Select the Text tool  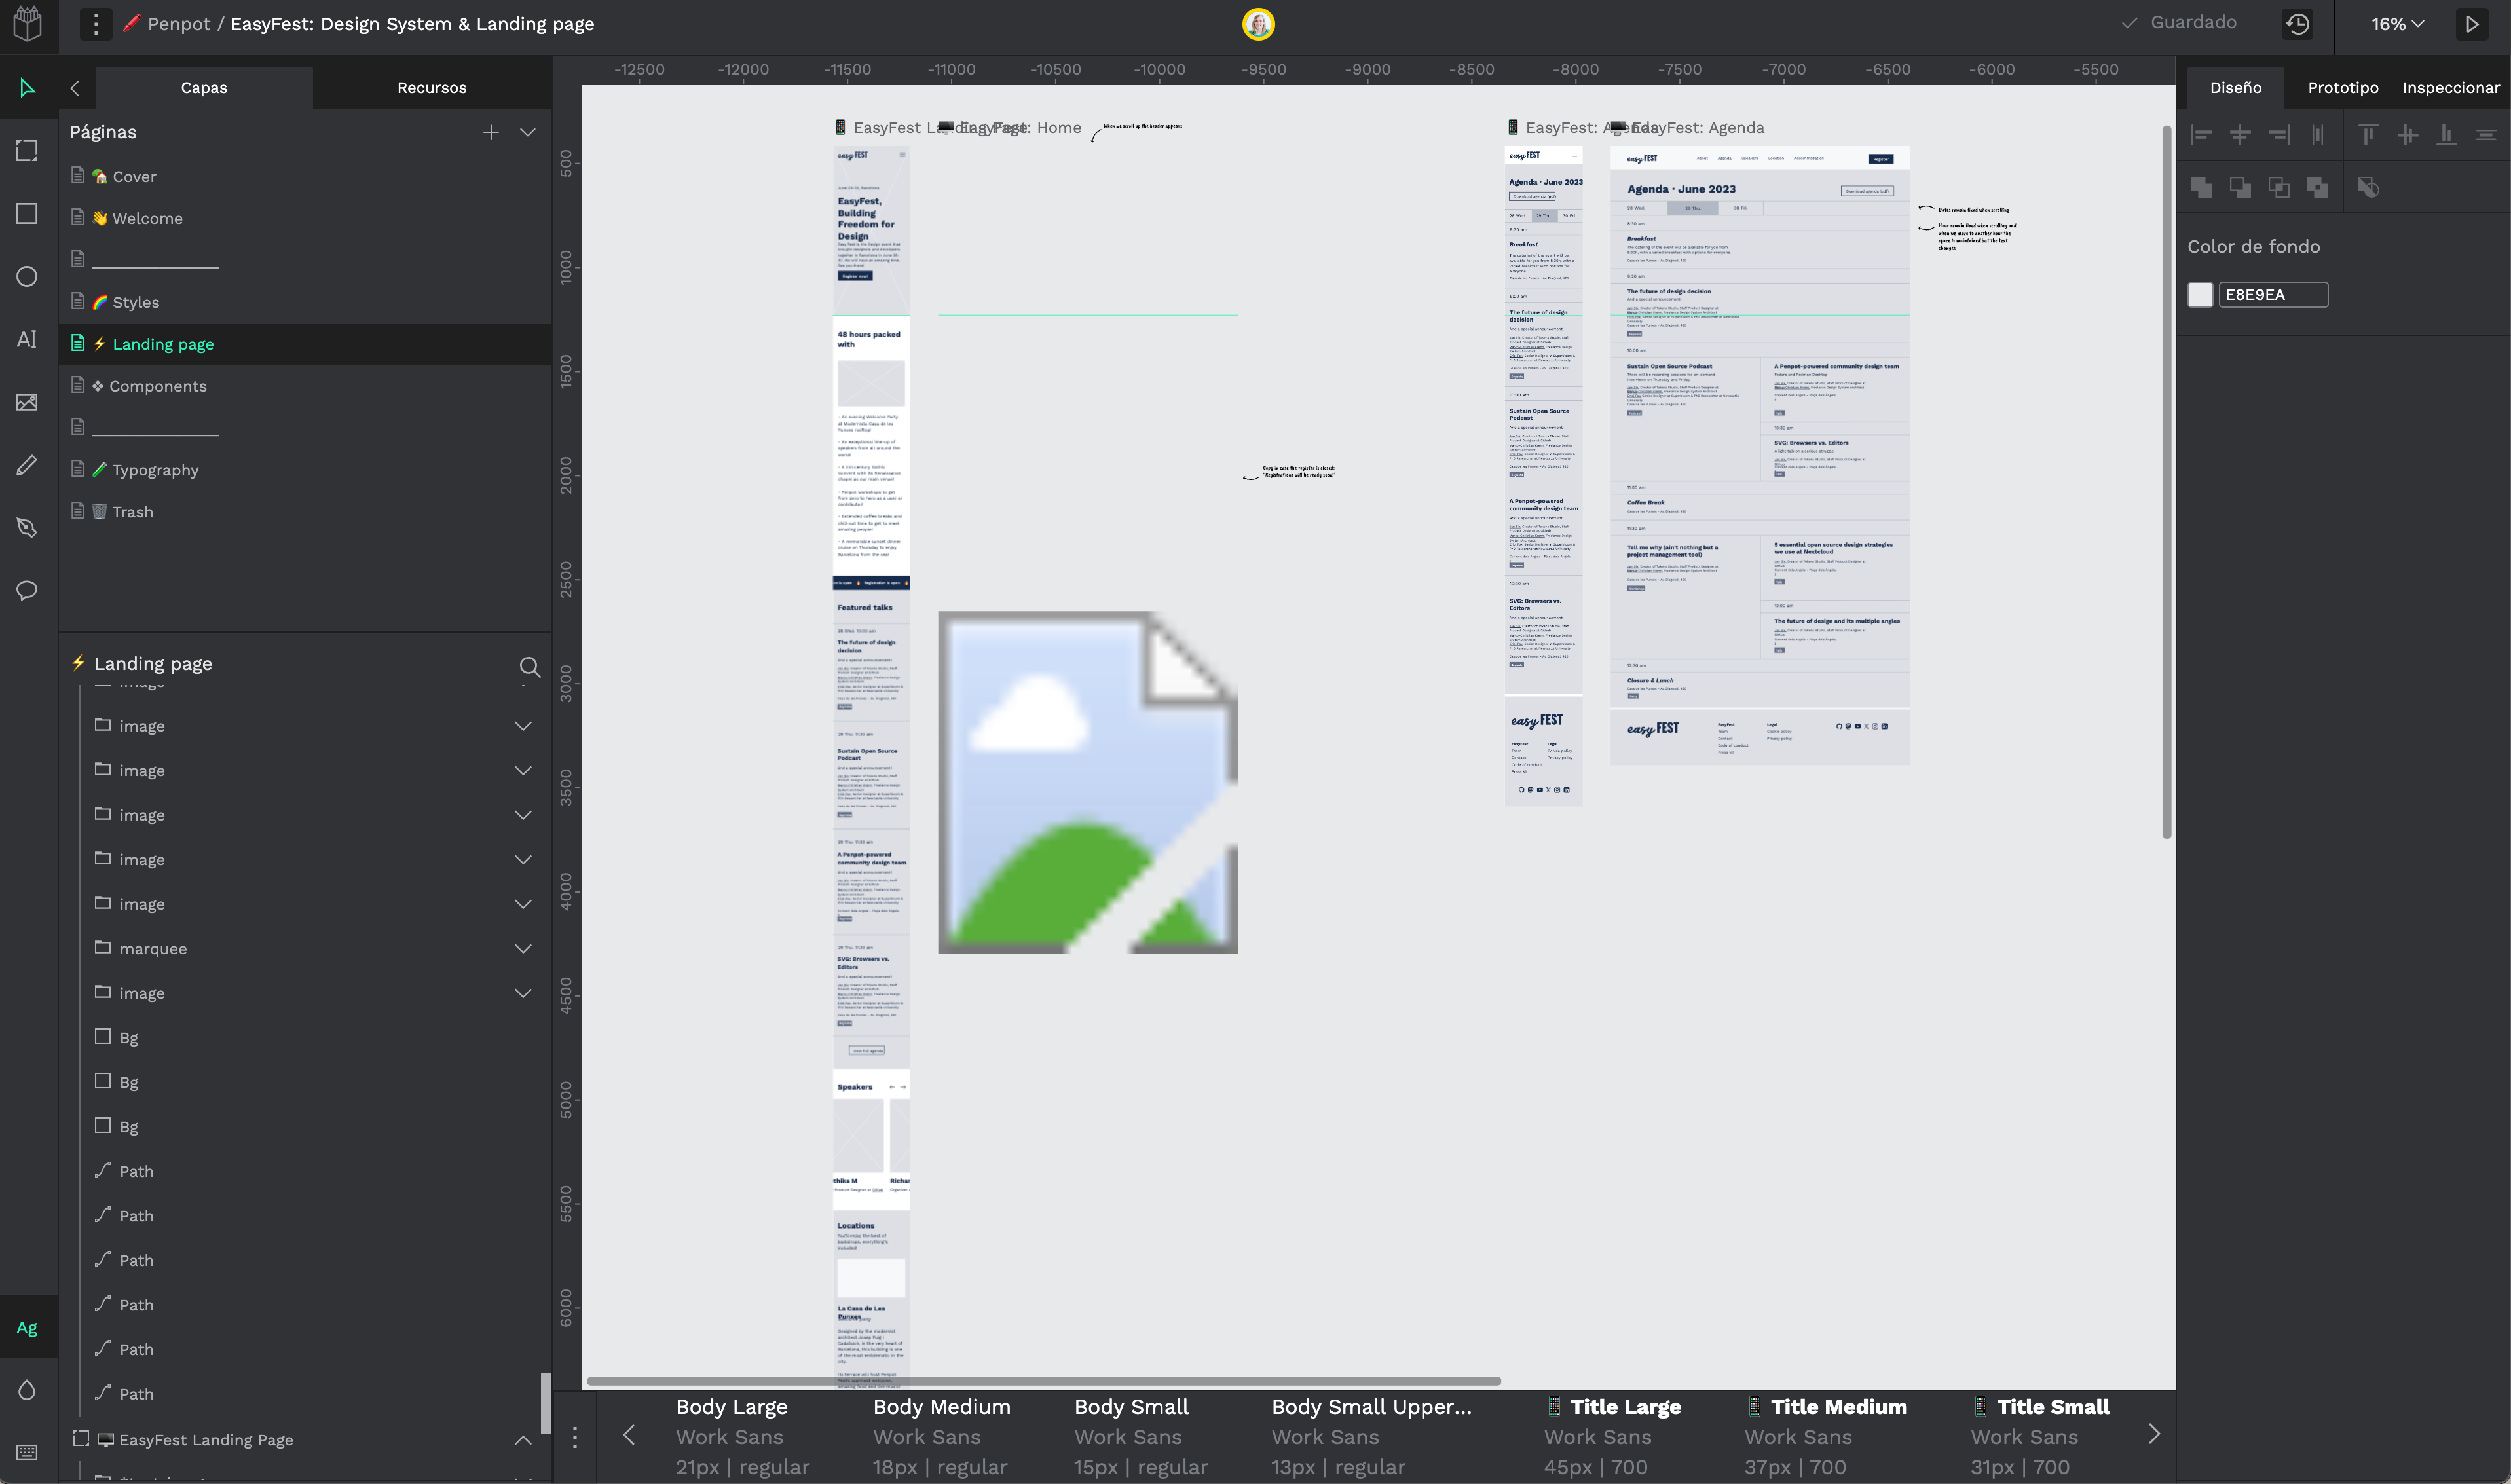[27, 339]
